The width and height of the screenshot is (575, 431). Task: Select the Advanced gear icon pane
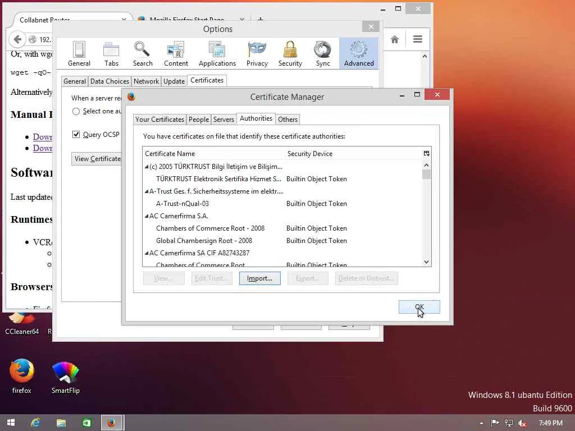(x=359, y=53)
